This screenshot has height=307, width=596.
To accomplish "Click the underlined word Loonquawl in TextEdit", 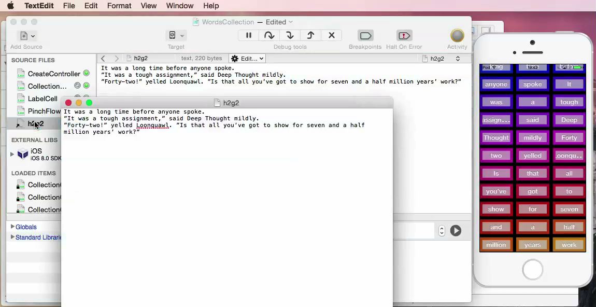I will (x=152, y=125).
